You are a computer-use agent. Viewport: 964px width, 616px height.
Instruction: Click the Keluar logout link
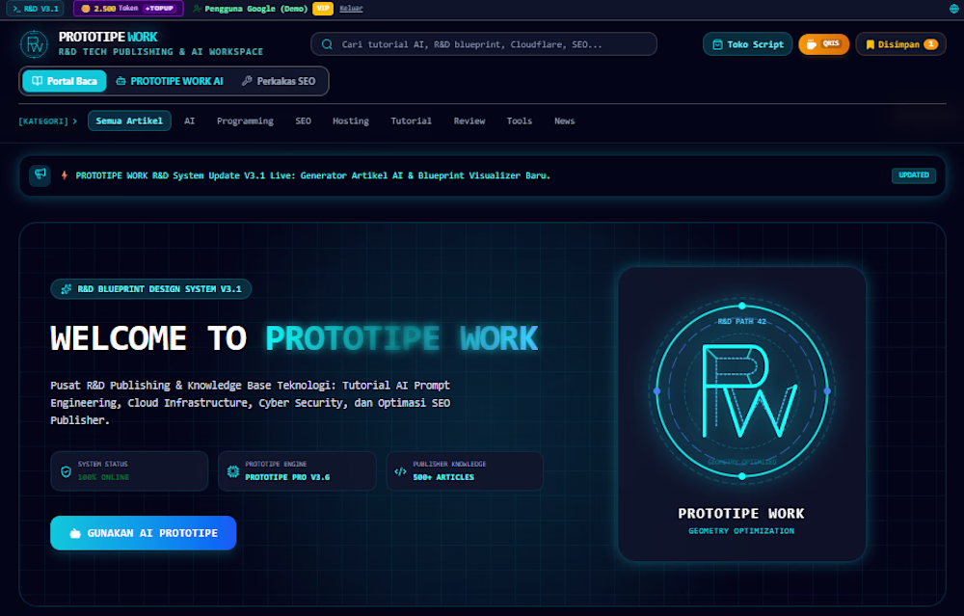351,9
